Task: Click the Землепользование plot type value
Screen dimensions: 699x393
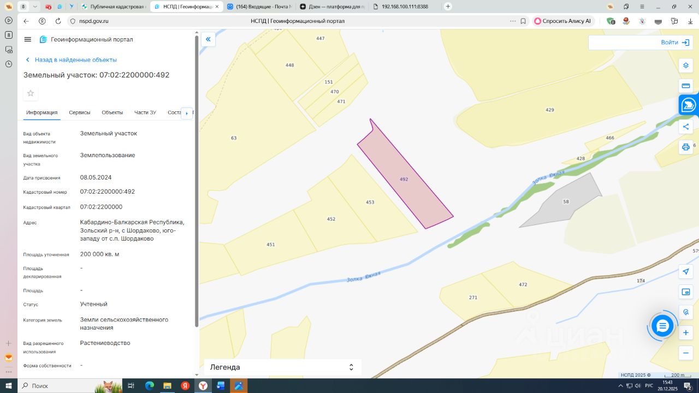Action: coord(108,156)
